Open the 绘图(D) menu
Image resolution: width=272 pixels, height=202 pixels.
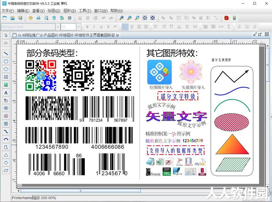pos(54,11)
